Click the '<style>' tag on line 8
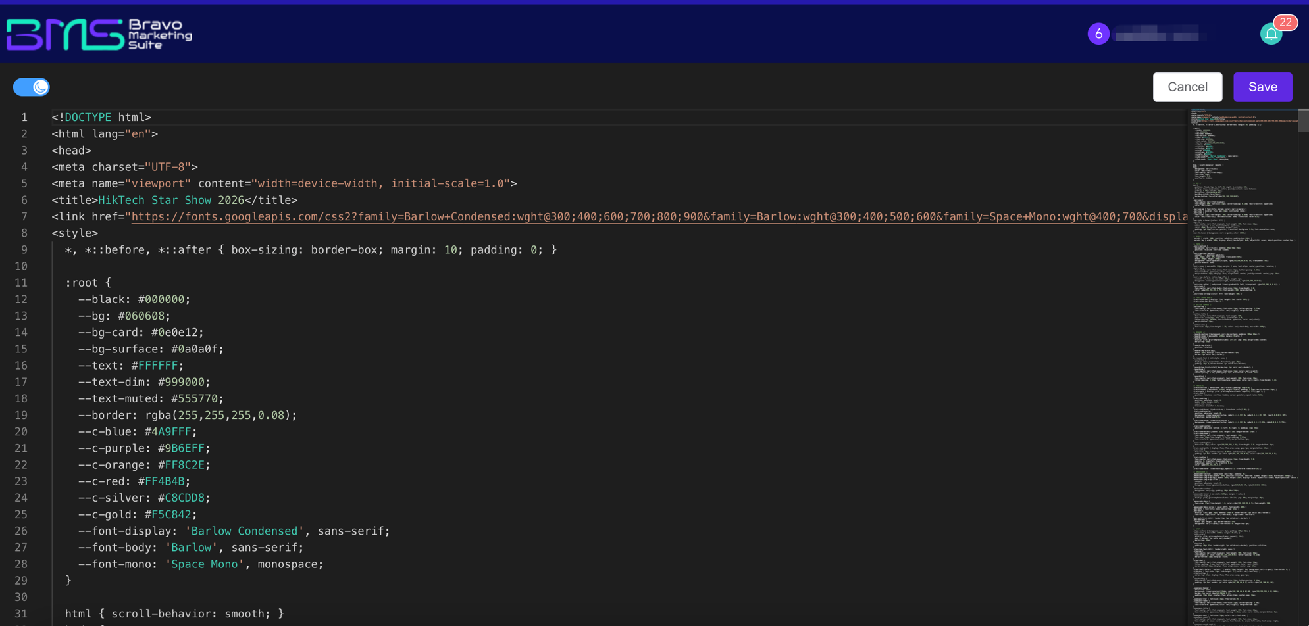This screenshot has height=626, width=1309. [75, 233]
